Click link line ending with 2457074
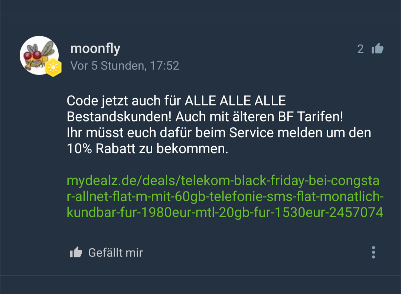The width and height of the screenshot is (401, 294). point(225,212)
